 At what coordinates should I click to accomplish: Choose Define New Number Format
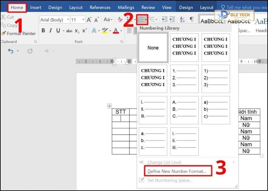tap(177, 171)
